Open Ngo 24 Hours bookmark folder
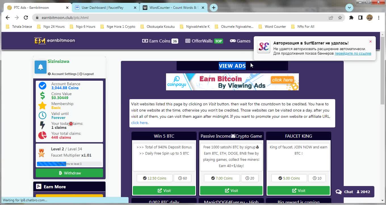 click(51, 27)
